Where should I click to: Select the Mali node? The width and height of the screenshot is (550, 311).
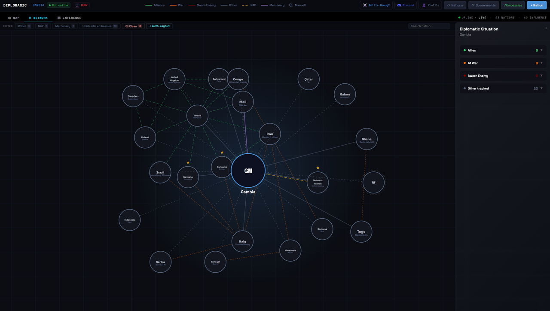pyautogui.click(x=243, y=102)
